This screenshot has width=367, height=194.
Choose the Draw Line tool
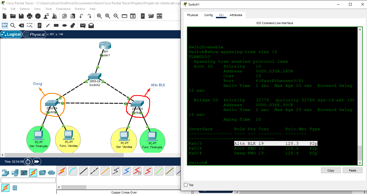click(48, 25)
